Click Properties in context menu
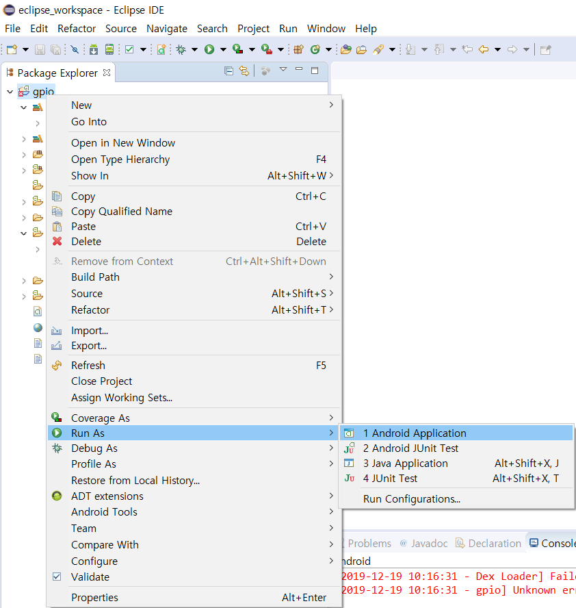Viewport: 576px width, 608px height. 194,598
